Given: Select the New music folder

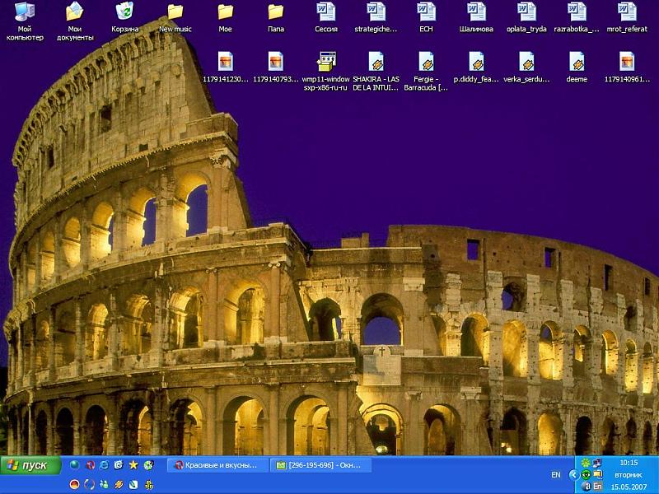Looking at the screenshot, I should coord(175,12).
